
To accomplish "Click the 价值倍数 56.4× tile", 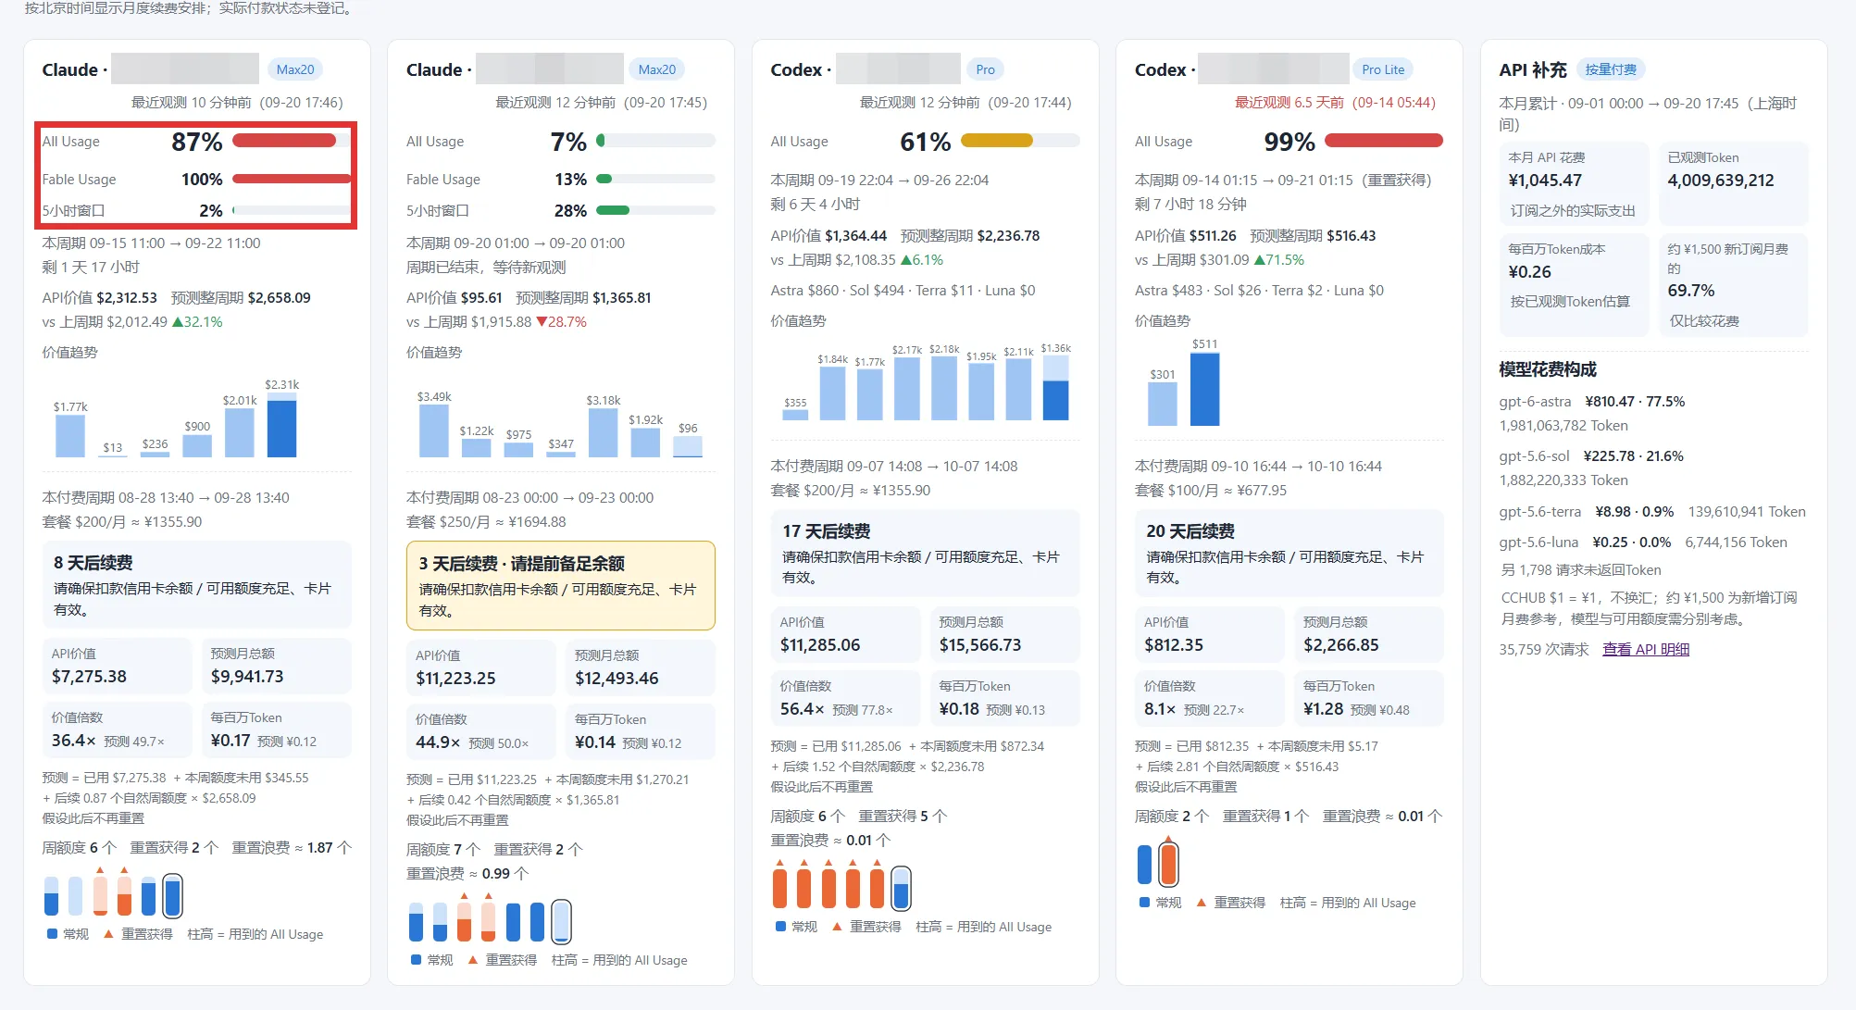I will point(845,698).
